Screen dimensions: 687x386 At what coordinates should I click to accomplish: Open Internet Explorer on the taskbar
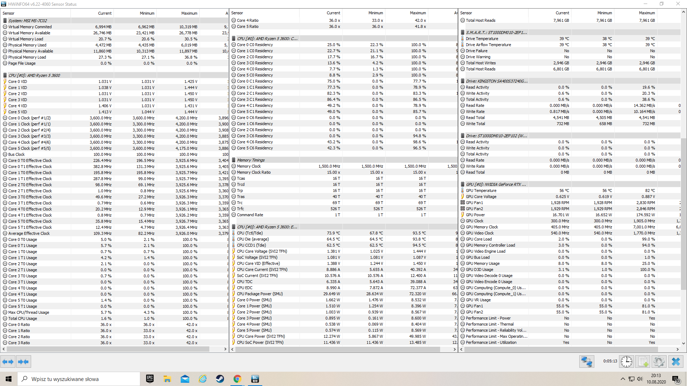[203, 379]
